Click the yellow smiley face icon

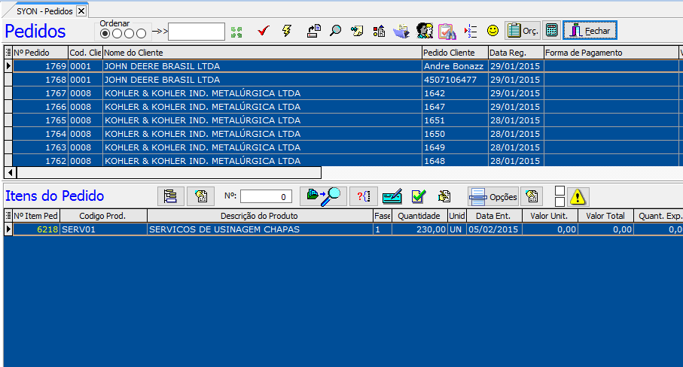coord(492,31)
